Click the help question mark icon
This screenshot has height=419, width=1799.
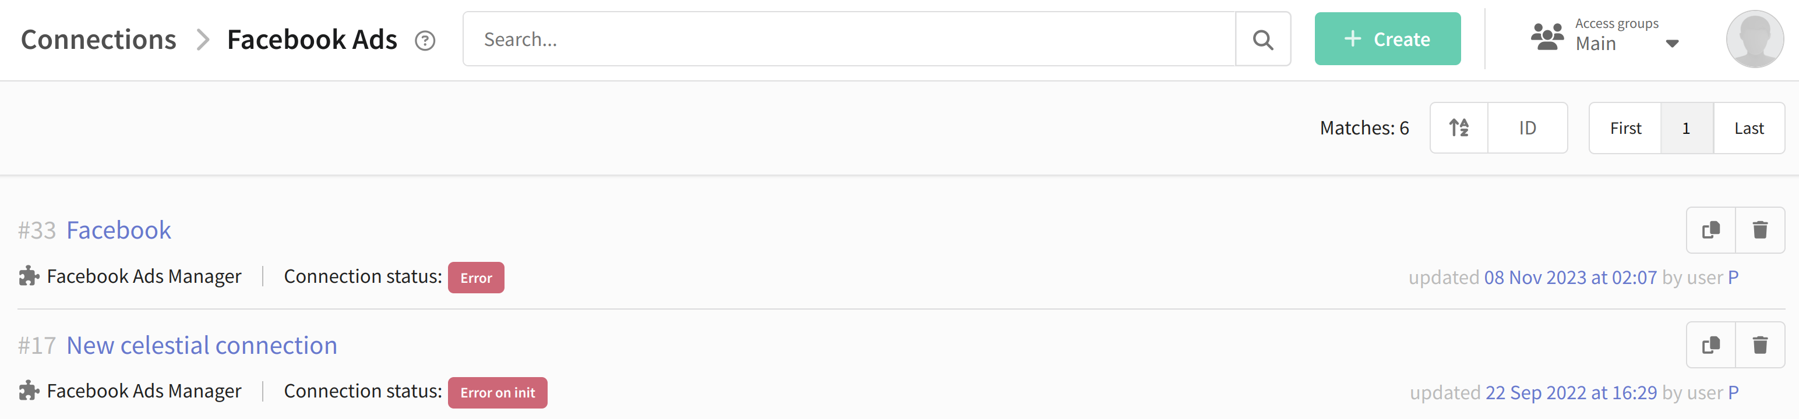(425, 40)
